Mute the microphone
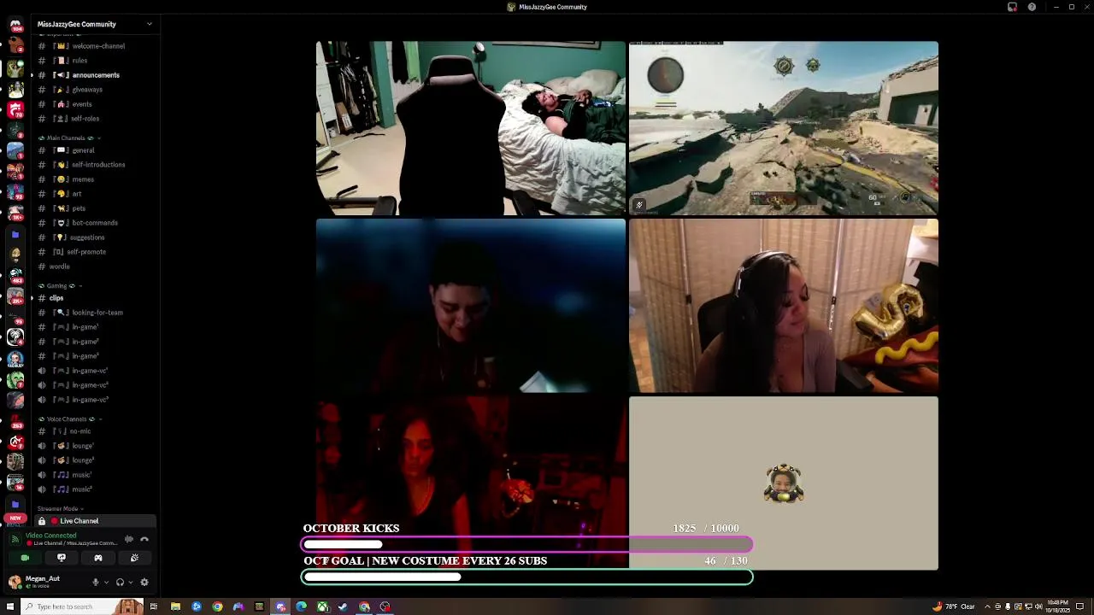 pos(95,583)
